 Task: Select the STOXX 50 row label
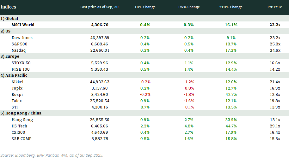click(x=21, y=63)
